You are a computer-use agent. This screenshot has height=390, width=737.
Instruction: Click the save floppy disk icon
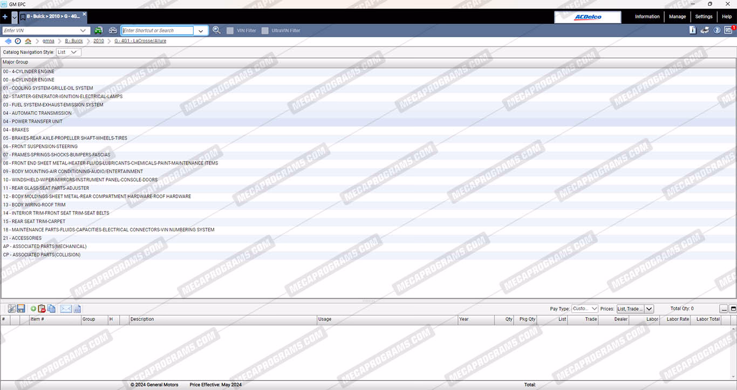21,309
